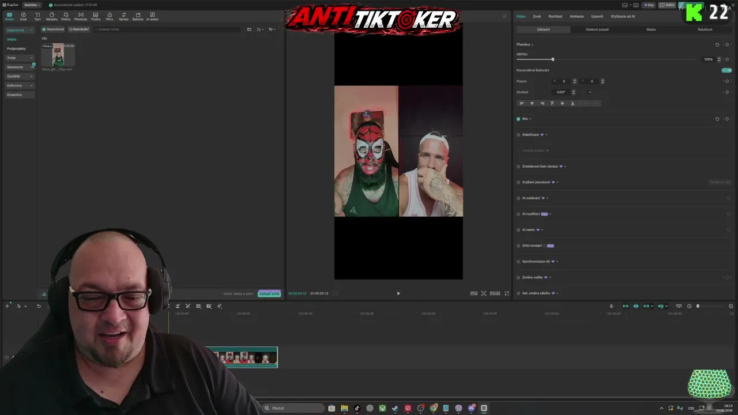Image resolution: width=738 pixels, height=415 pixels.
Task: Click the Nahrávání record button
Action: point(79,29)
